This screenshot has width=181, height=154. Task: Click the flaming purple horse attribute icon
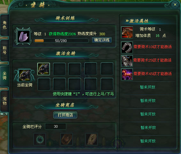click(x=127, y=74)
